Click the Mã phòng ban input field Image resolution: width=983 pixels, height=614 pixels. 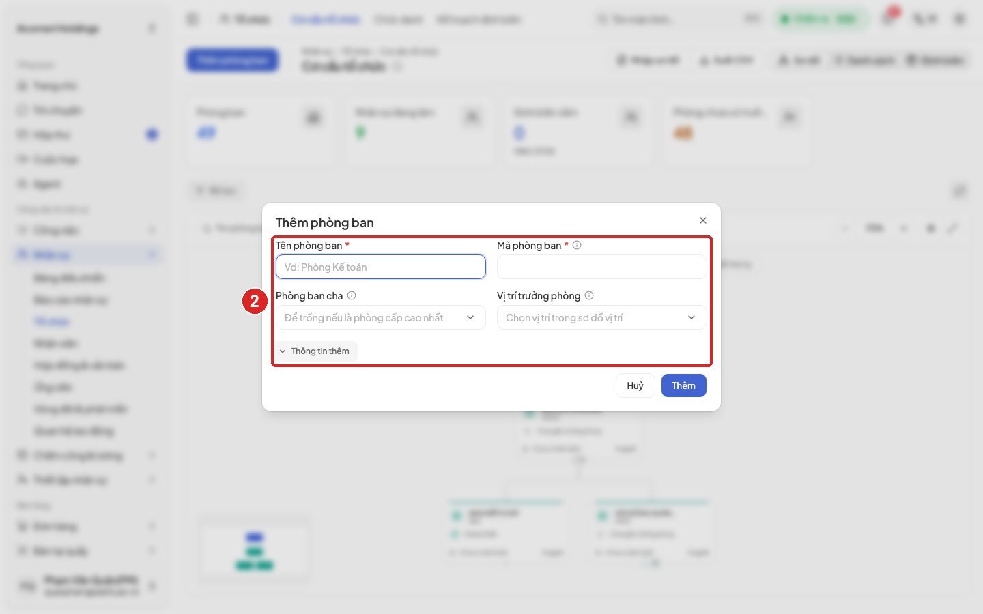[x=602, y=267]
